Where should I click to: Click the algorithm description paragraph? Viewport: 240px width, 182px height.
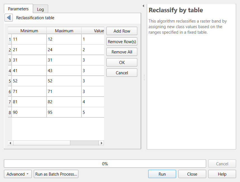coord(188,27)
